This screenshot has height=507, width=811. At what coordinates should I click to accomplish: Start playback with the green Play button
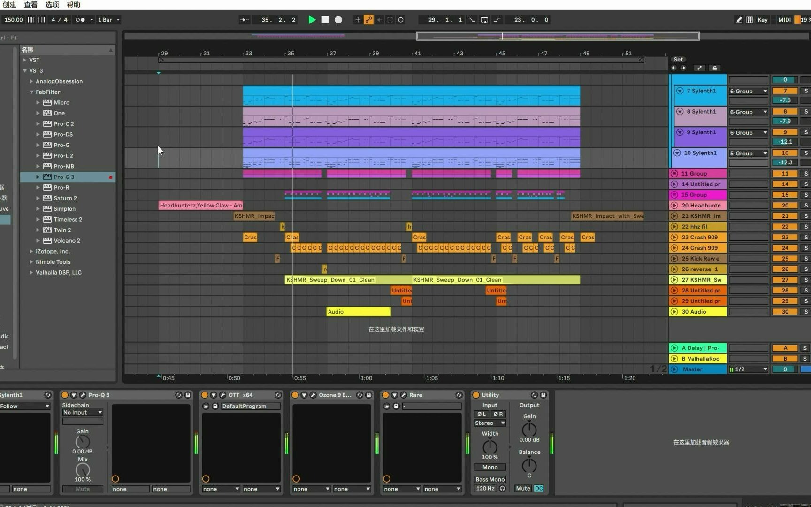[x=312, y=20]
